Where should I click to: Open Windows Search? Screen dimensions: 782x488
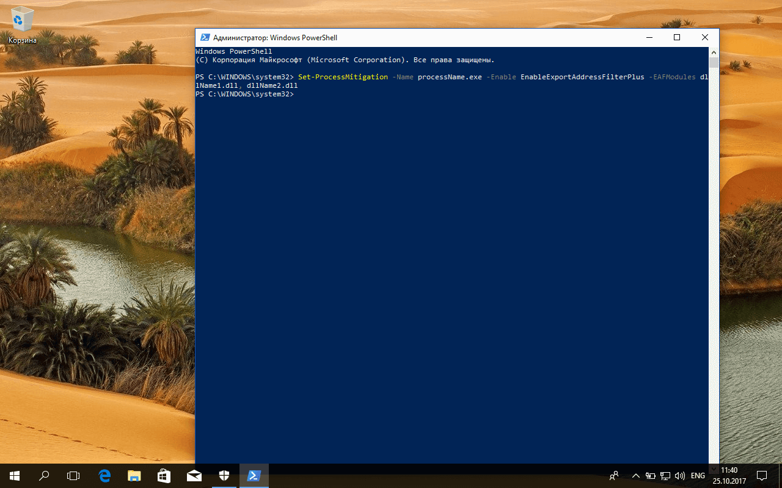(44, 475)
